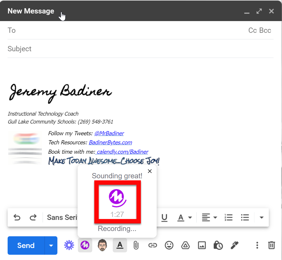Image resolution: width=282 pixels, height=260 pixels.
Task: Click the redo arrow
Action: tap(33, 217)
